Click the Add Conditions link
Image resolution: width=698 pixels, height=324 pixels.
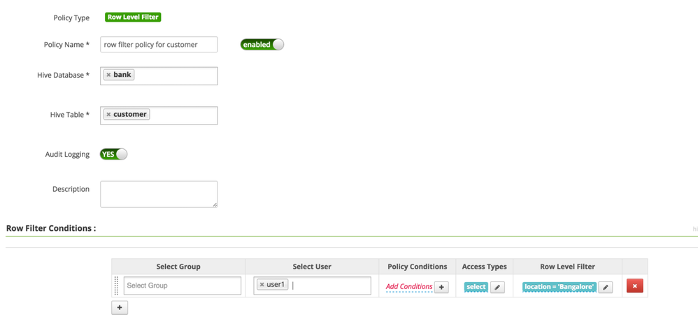click(x=409, y=287)
